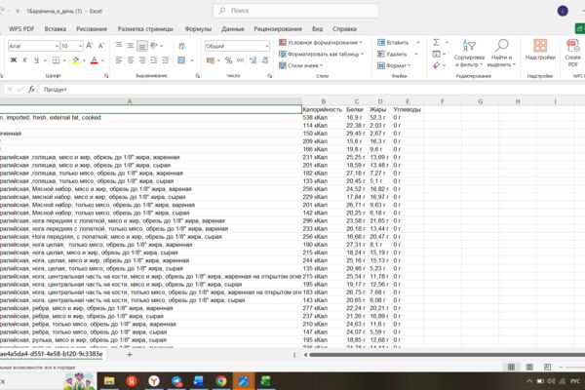
Task: Toggle bold (Ж) formatting
Action: click(x=14, y=60)
